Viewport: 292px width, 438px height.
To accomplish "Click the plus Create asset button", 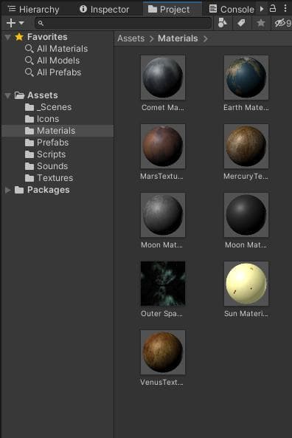I will tap(11, 23).
